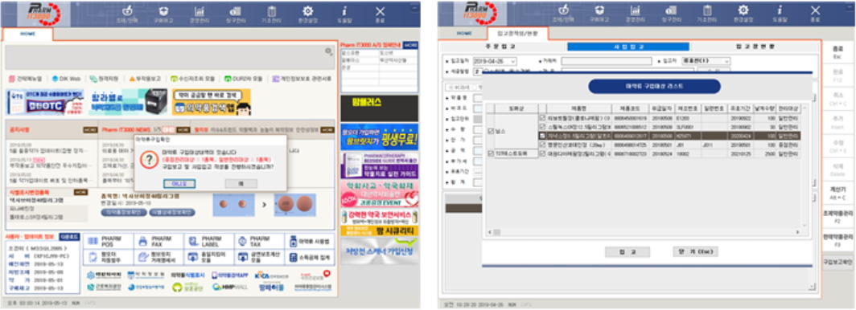Screen dimensions: 856x310
Task: Uncheck the product row with quantity 2500
Action: [x=542, y=153]
